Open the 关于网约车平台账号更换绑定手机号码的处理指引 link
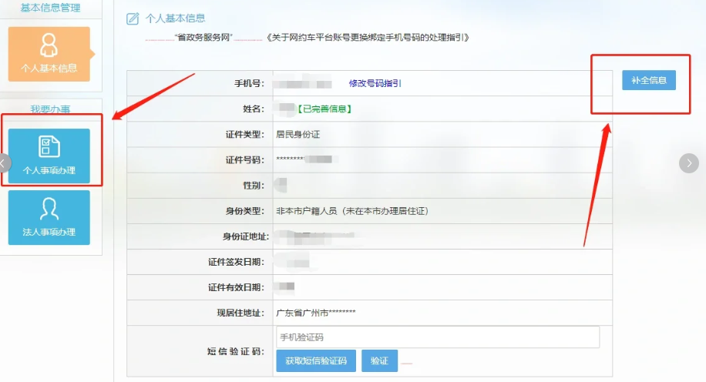 (366, 37)
